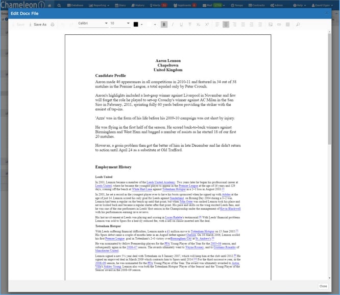Click the Employment History heading

(x=113, y=167)
